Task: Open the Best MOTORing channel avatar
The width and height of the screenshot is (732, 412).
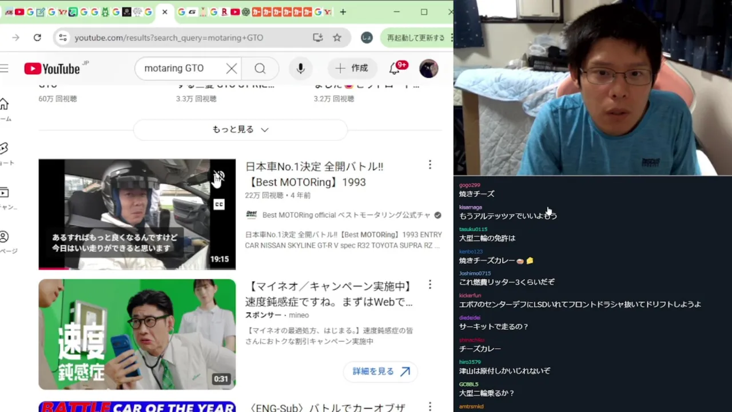Action: (x=251, y=215)
